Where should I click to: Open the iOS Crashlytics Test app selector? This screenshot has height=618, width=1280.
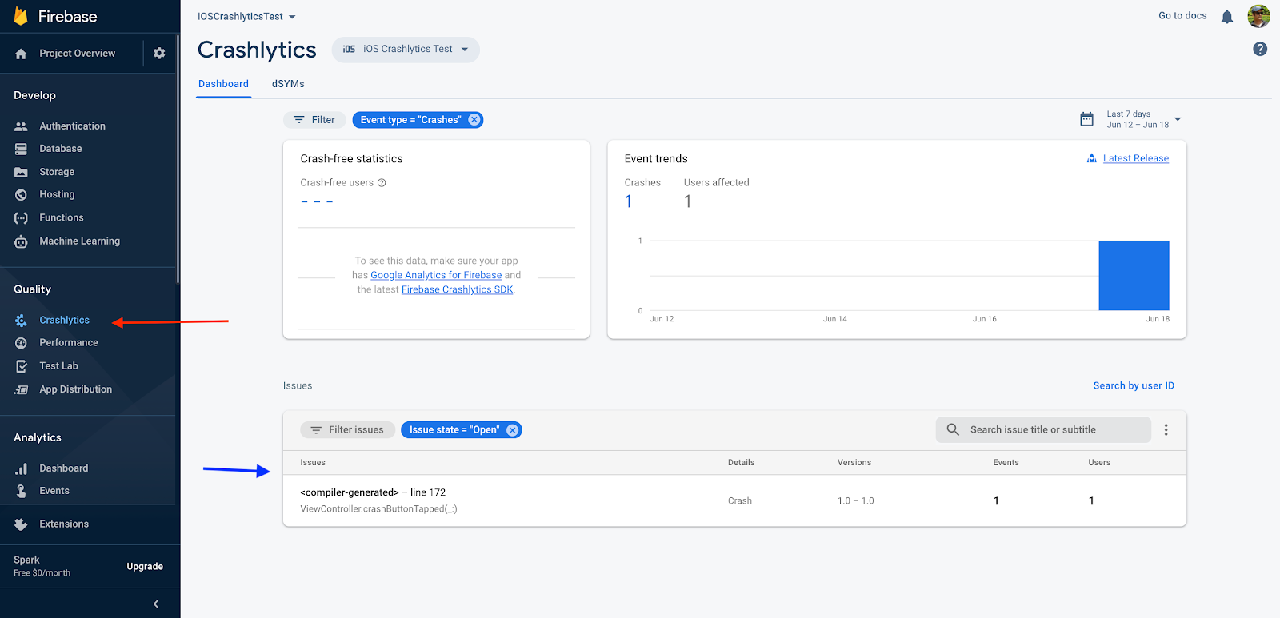[406, 50]
